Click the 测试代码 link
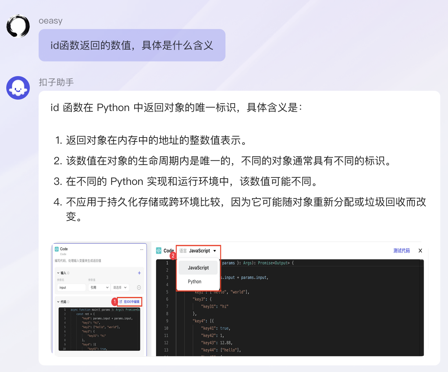 click(x=401, y=251)
